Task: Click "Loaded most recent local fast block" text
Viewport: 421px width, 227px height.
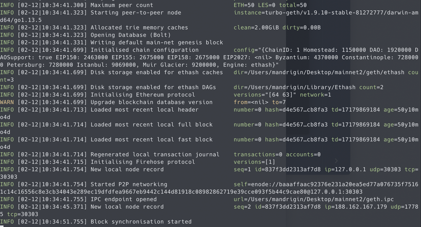Action: pyautogui.click(x=152, y=140)
